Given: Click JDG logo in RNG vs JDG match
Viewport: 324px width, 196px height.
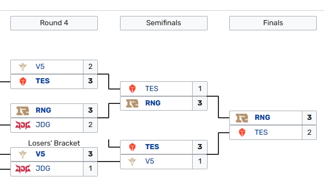Looking at the screenshot, I should point(23,125).
